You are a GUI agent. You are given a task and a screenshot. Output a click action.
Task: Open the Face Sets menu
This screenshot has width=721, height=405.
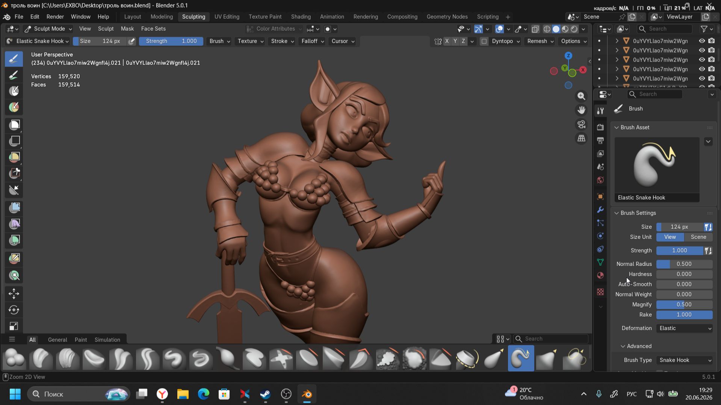point(153,29)
